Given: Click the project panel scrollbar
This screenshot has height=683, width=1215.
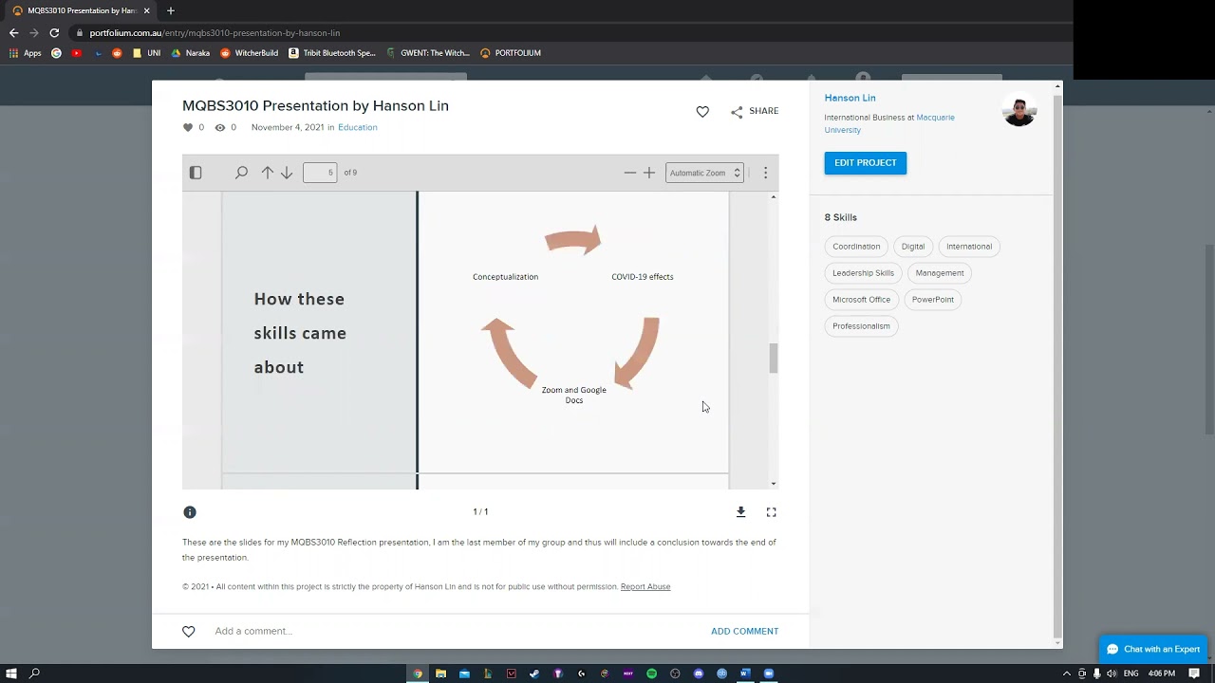Looking at the screenshot, I should point(1057,365).
